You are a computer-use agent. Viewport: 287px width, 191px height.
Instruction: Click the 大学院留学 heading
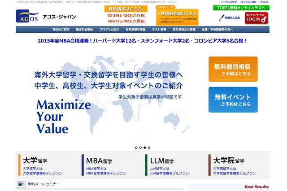[229, 161]
